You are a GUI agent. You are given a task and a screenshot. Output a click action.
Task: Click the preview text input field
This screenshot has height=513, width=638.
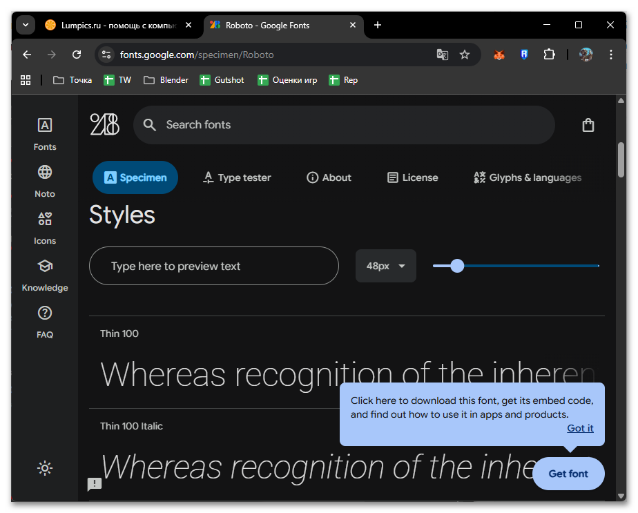click(x=214, y=266)
